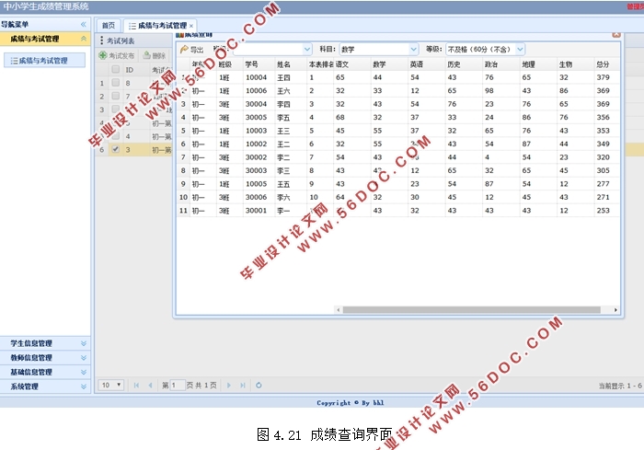Screen dimensions: 644x450
Task: Select student row 王四 in score table
Action: point(397,77)
